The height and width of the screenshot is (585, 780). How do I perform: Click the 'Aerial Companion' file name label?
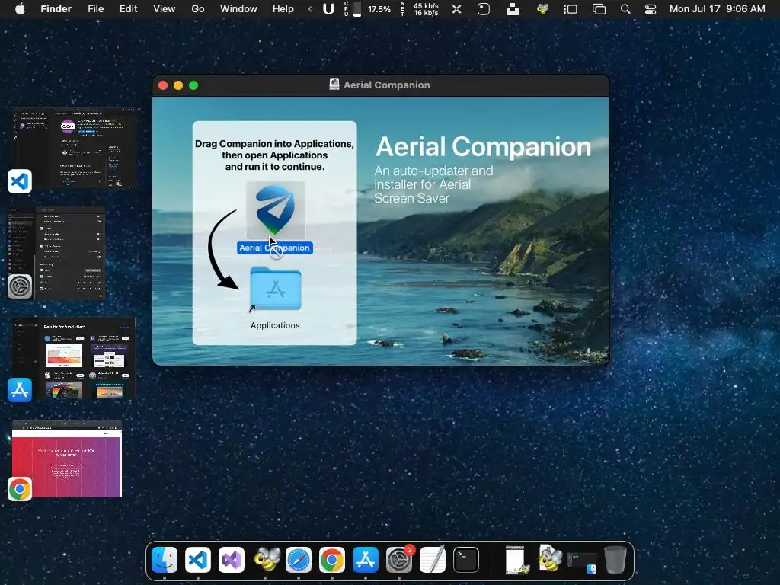pos(274,248)
